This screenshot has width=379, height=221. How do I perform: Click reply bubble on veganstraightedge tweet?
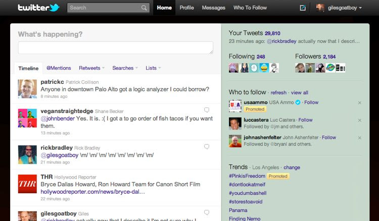207,110
